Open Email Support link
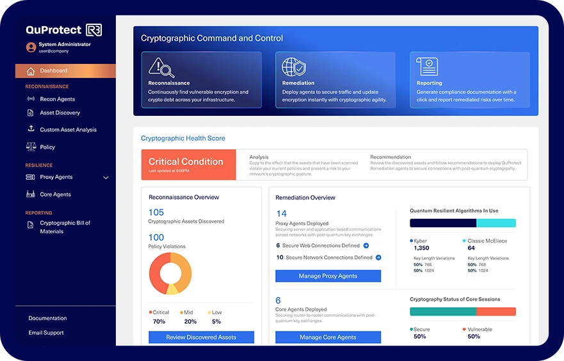 tap(46, 333)
